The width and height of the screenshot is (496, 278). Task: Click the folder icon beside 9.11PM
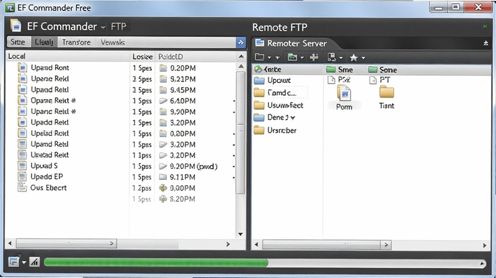(163, 177)
